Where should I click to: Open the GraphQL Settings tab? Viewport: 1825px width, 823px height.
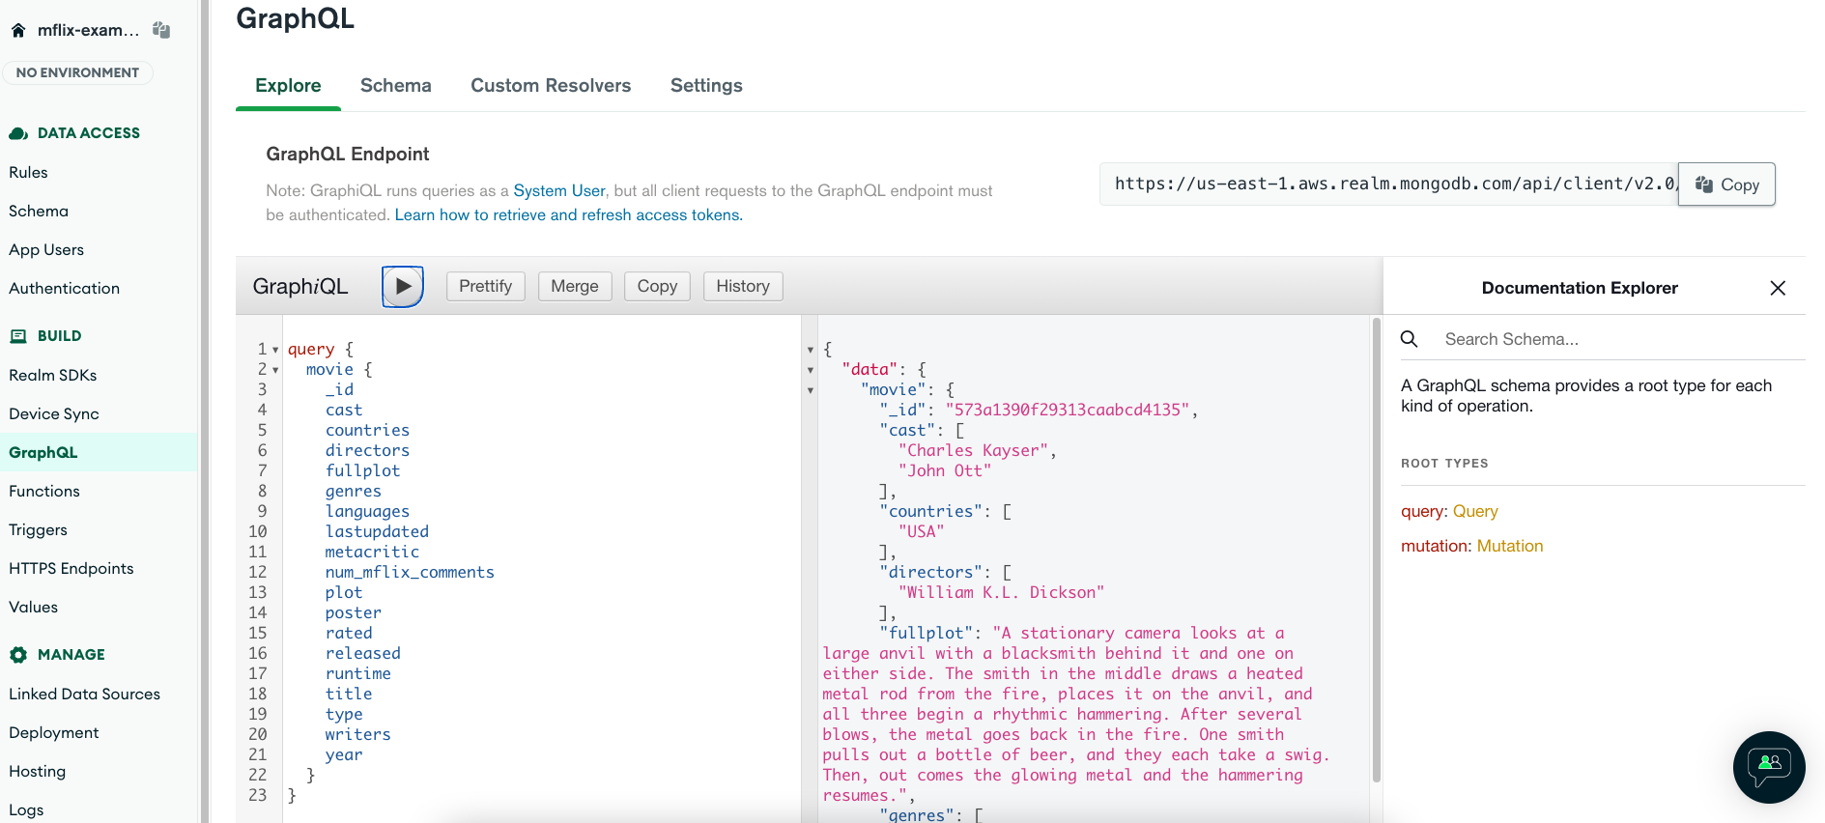point(706,85)
